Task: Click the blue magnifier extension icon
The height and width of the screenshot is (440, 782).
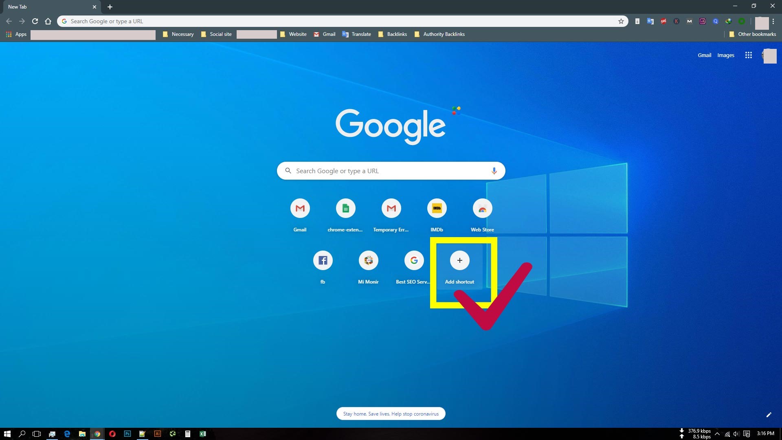Action: click(x=716, y=21)
